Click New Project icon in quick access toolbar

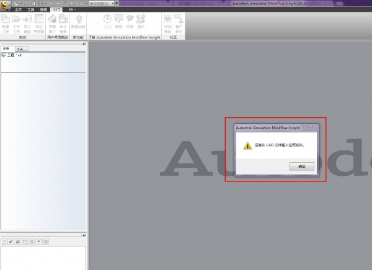tap(16, 4)
